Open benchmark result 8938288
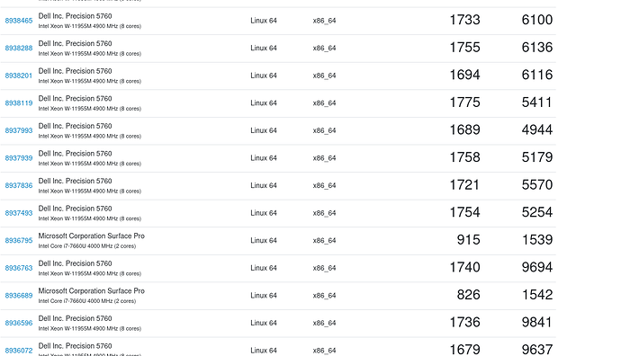Image resolution: width=621 pixels, height=356 pixels. pyautogui.click(x=19, y=48)
